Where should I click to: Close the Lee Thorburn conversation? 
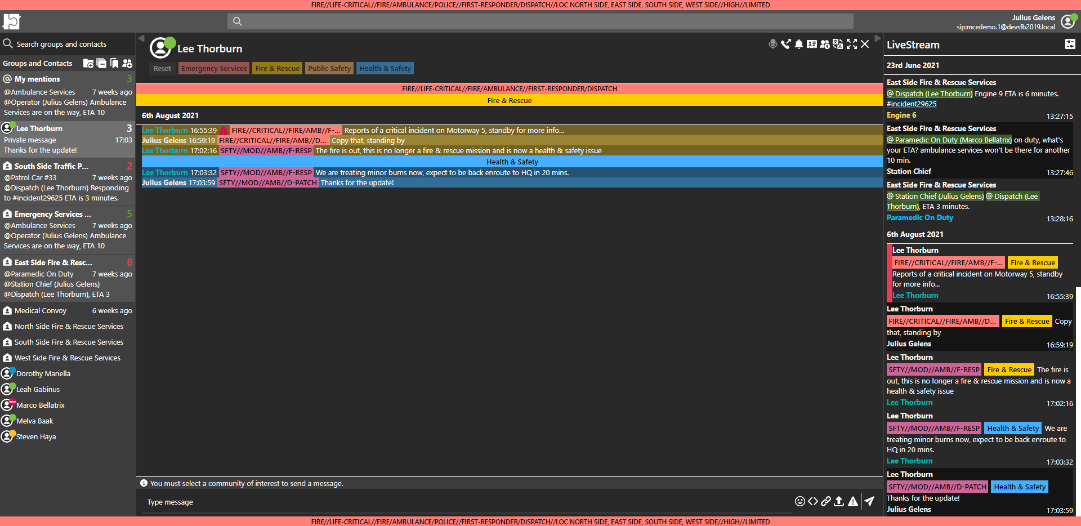(865, 44)
